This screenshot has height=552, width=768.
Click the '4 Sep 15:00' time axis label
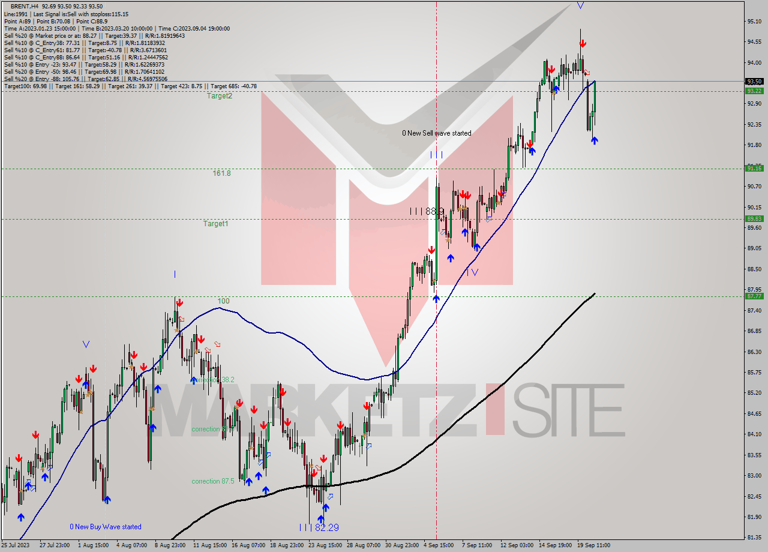point(439,545)
